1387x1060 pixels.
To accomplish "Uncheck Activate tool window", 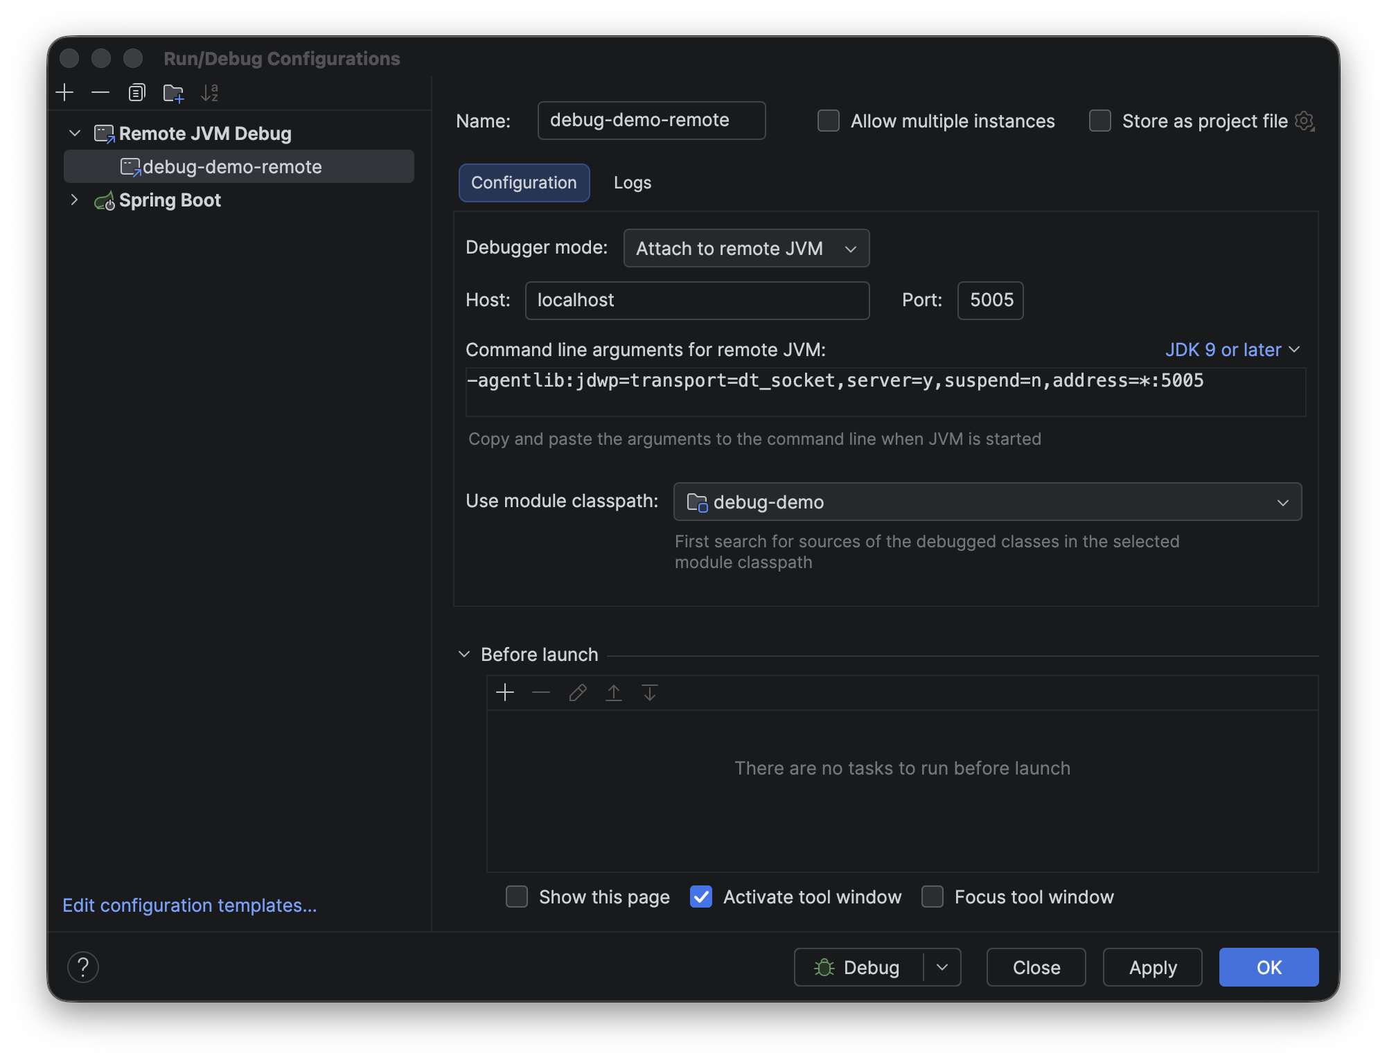I will (701, 896).
